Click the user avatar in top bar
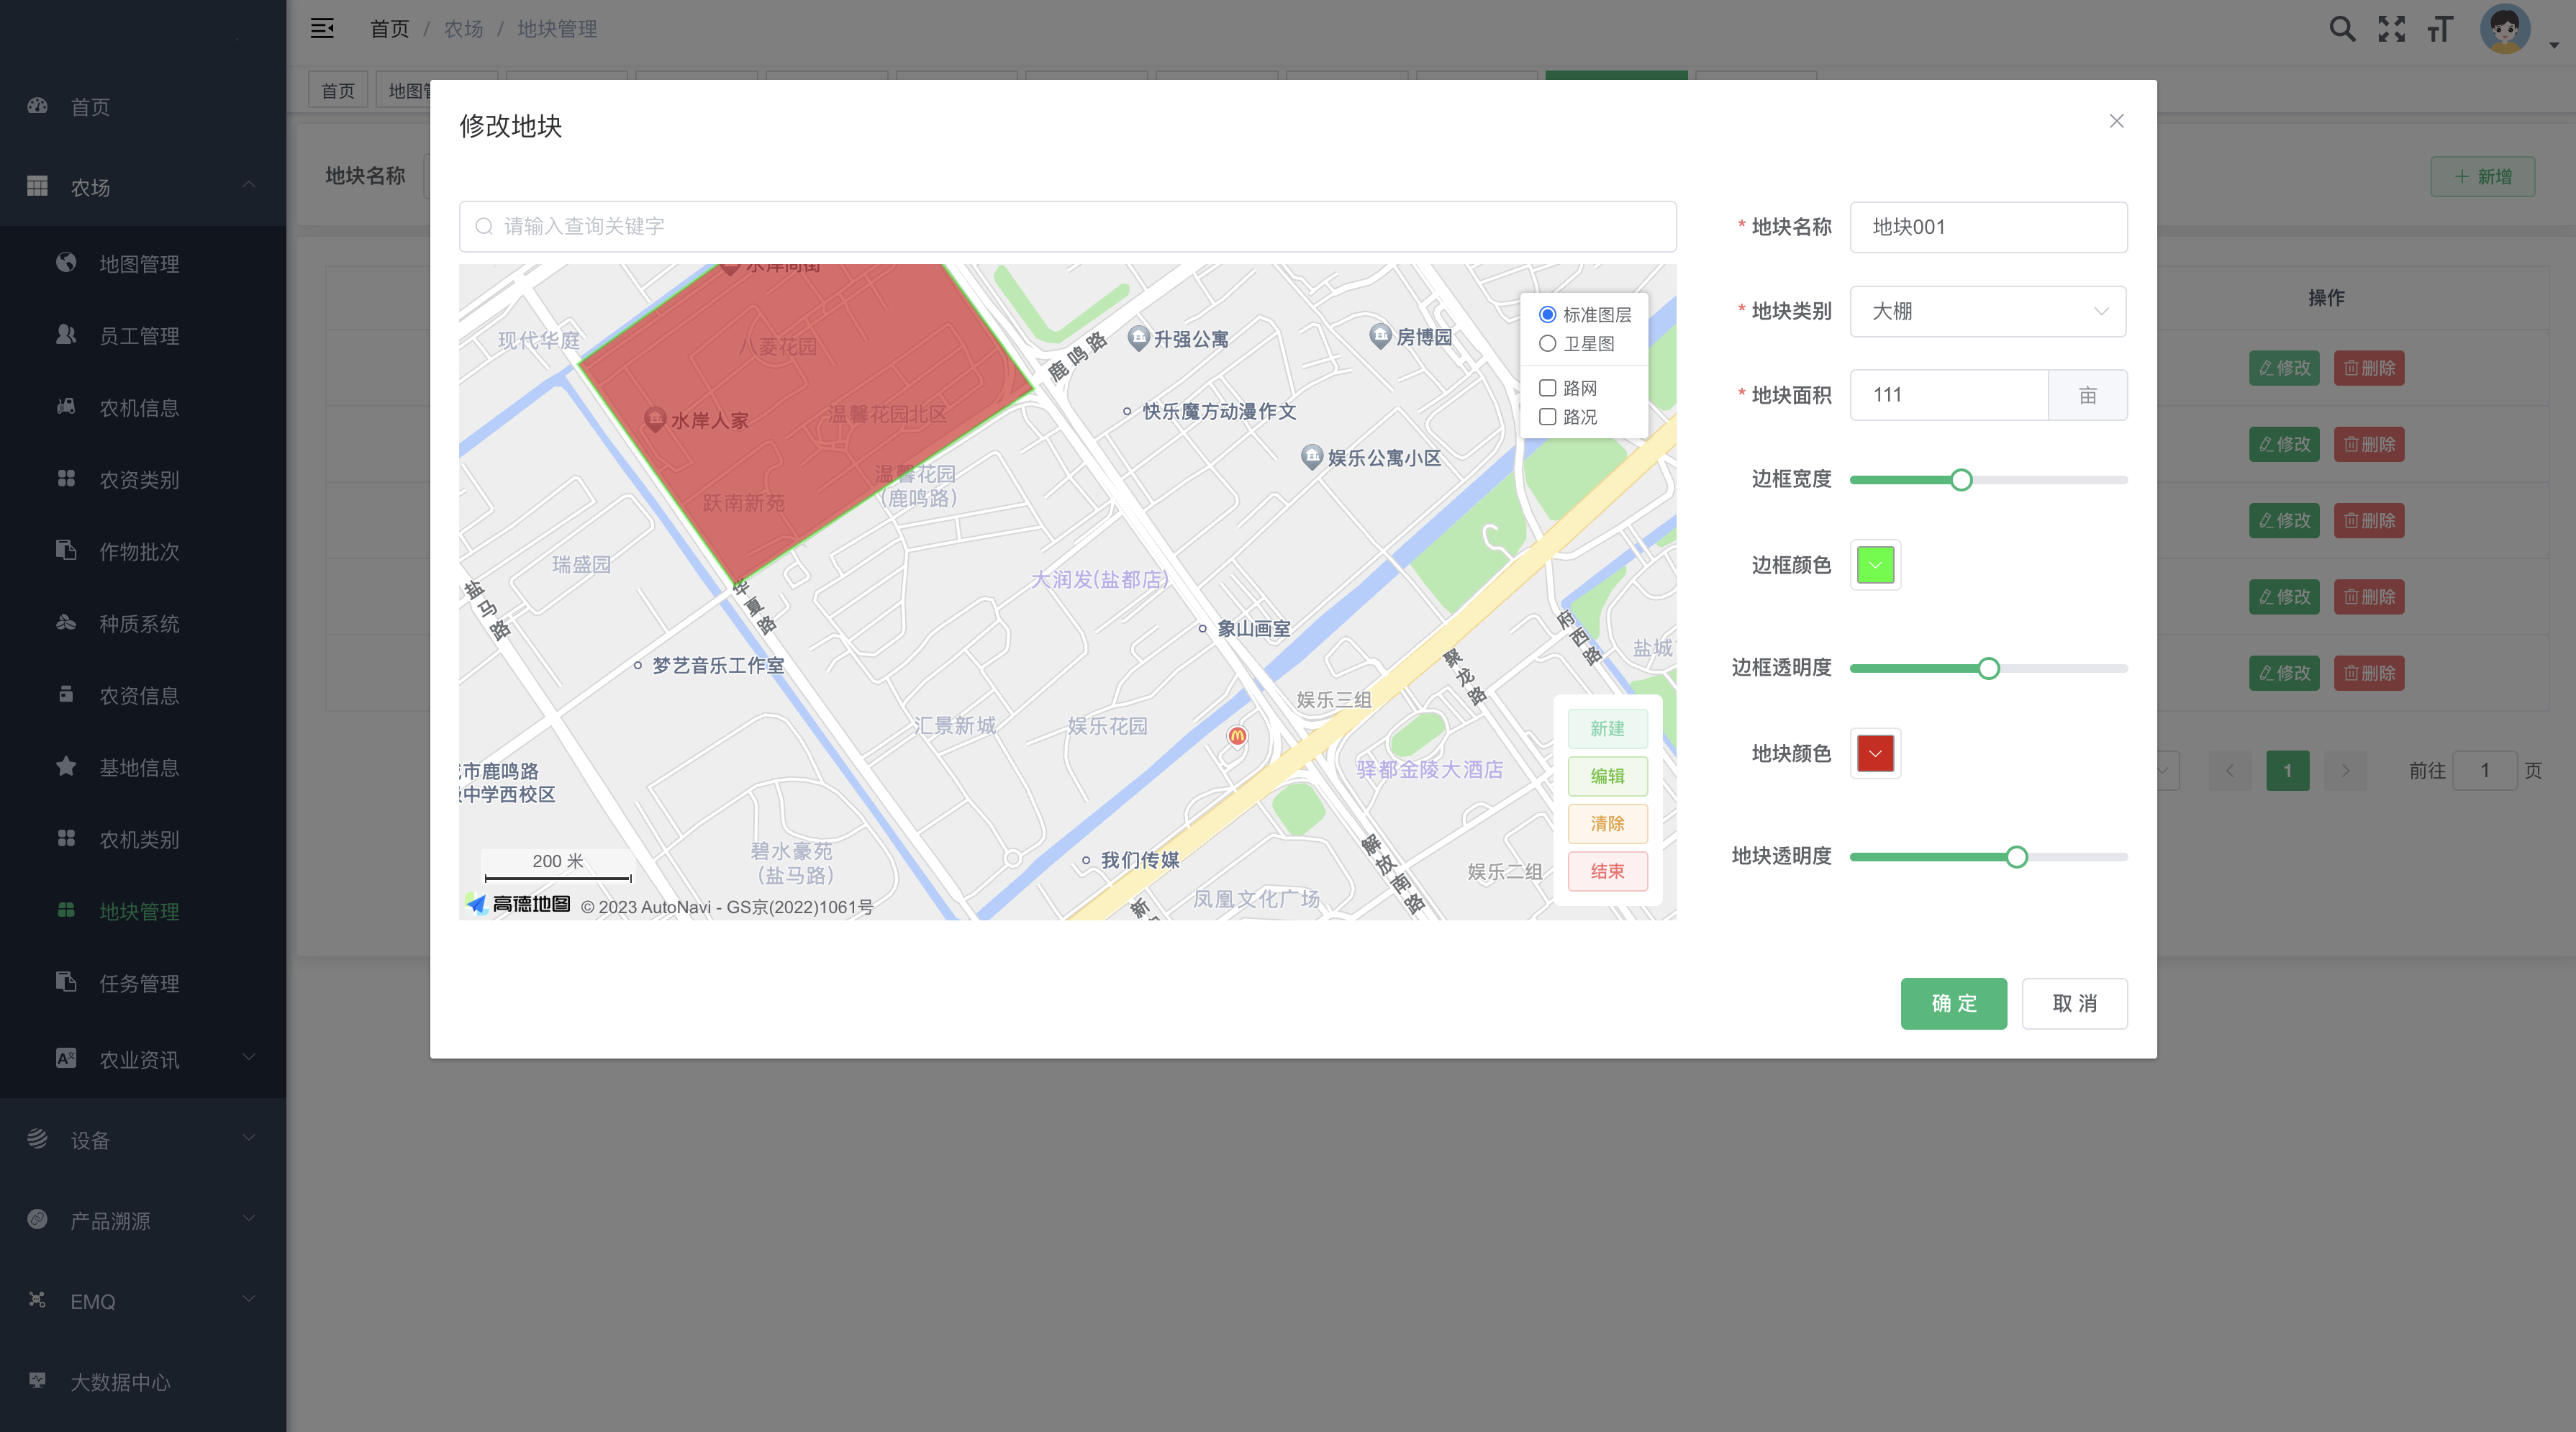This screenshot has width=2576, height=1432. tap(2504, 29)
